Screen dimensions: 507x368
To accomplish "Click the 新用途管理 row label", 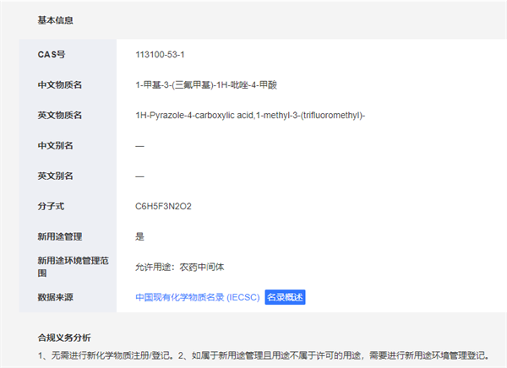I will [60, 236].
